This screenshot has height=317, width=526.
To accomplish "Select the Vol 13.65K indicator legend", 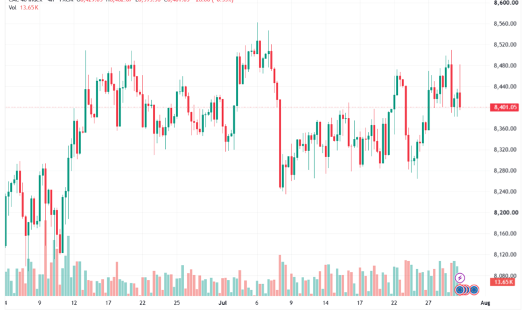I will tap(24, 7).
